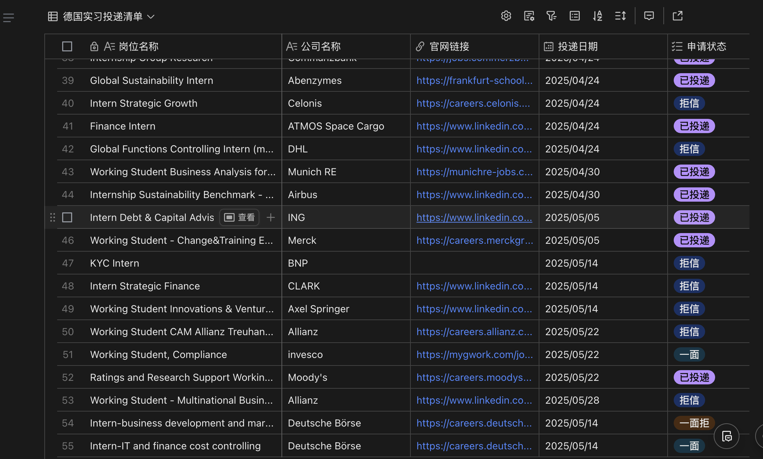
Task: Check the ING row checkbox
Action: pos(67,217)
